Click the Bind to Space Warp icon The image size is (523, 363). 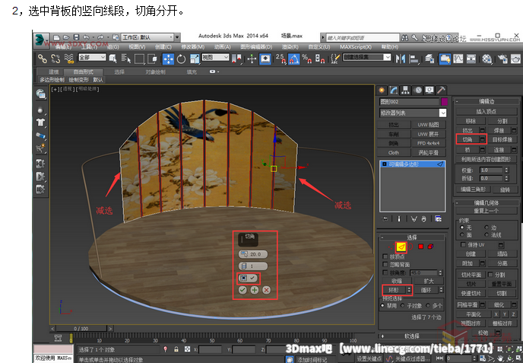pyautogui.click(x=68, y=59)
